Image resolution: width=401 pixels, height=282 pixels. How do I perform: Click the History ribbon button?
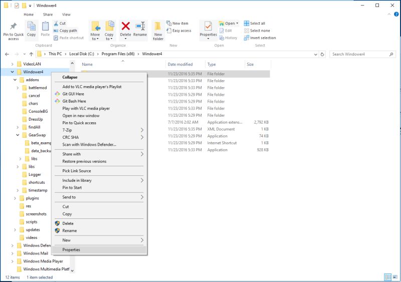click(x=228, y=38)
